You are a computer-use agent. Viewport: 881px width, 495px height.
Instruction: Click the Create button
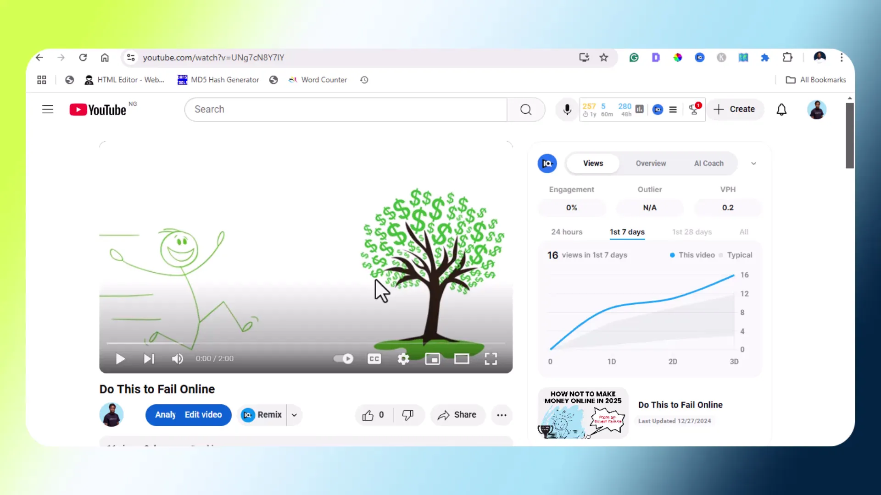(735, 110)
